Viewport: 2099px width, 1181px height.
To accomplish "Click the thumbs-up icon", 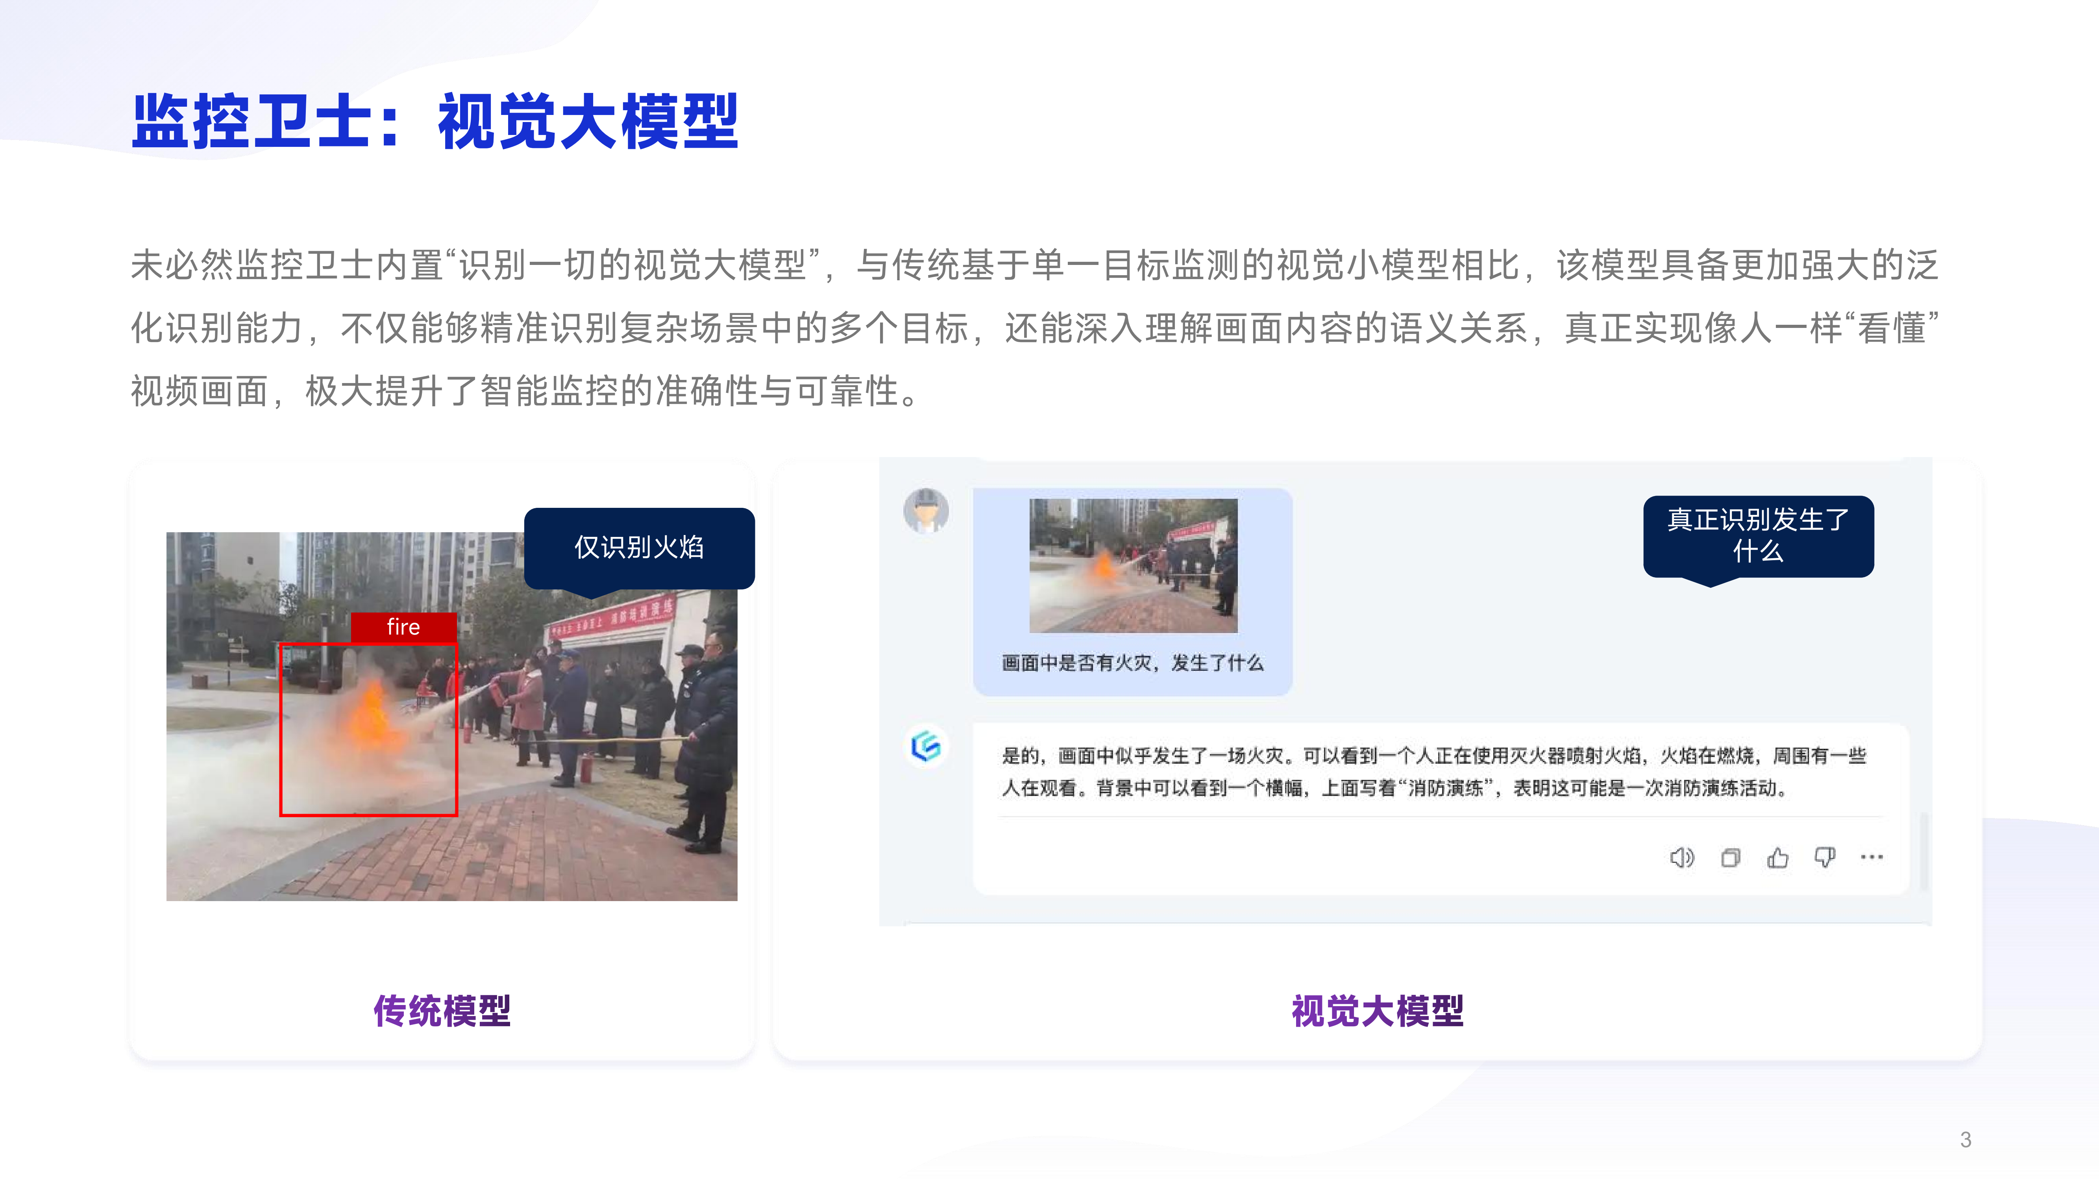I will coord(1777,857).
